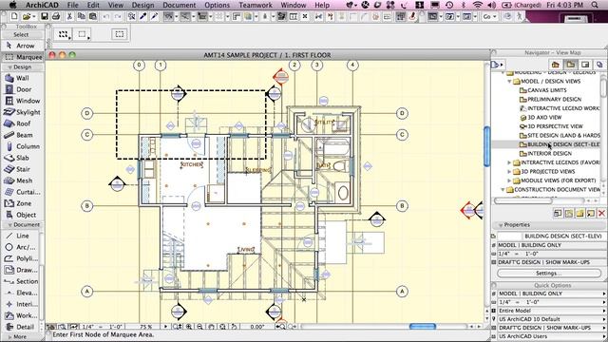Open the File menu
The image size is (608, 342).
pos(73,5)
